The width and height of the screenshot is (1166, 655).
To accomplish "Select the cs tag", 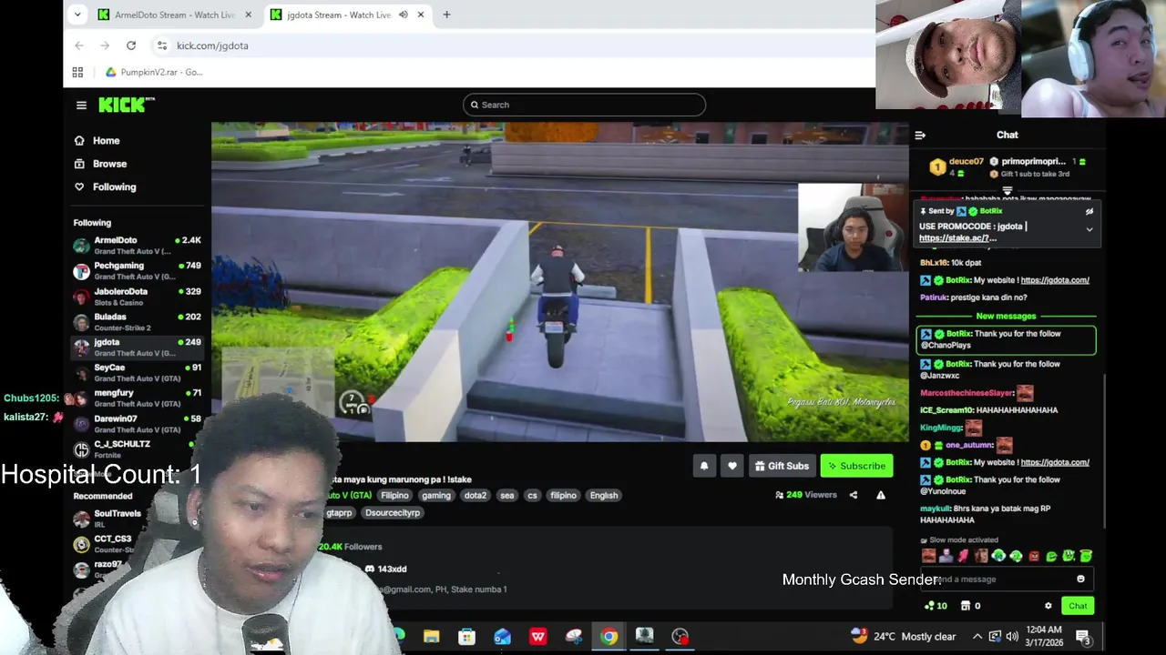I will 532,496.
